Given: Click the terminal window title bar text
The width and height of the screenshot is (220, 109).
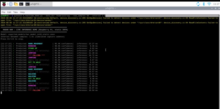Looking at the screenshot, I should (111, 8).
